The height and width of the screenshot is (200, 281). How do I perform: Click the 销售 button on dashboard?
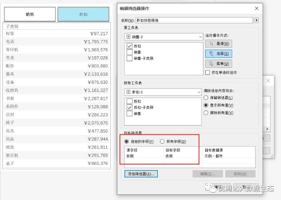tap(30, 14)
